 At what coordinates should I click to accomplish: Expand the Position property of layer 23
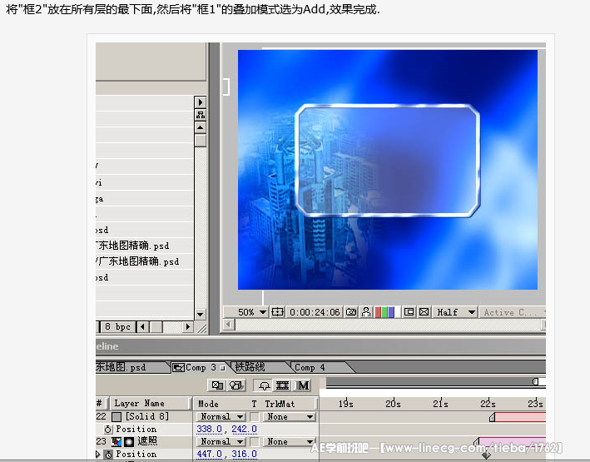tap(98, 455)
